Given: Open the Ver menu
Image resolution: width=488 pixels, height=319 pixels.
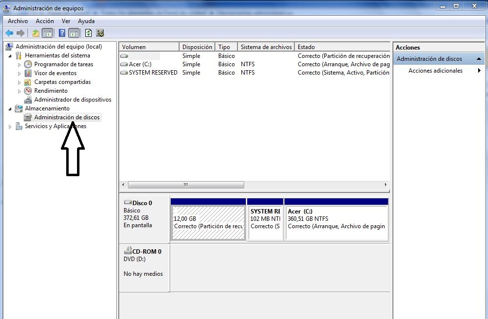Looking at the screenshot, I should (66, 21).
